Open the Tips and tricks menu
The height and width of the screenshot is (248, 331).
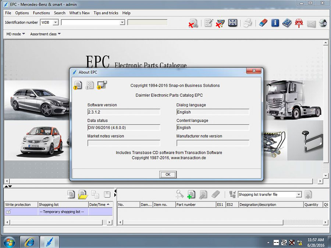[106, 13]
